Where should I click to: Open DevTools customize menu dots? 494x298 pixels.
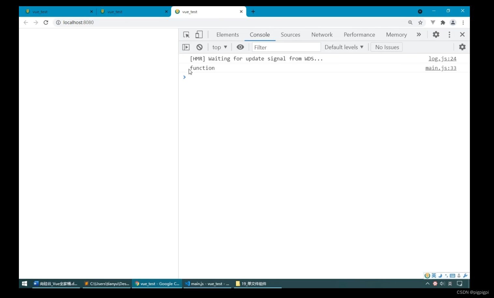coord(449,34)
